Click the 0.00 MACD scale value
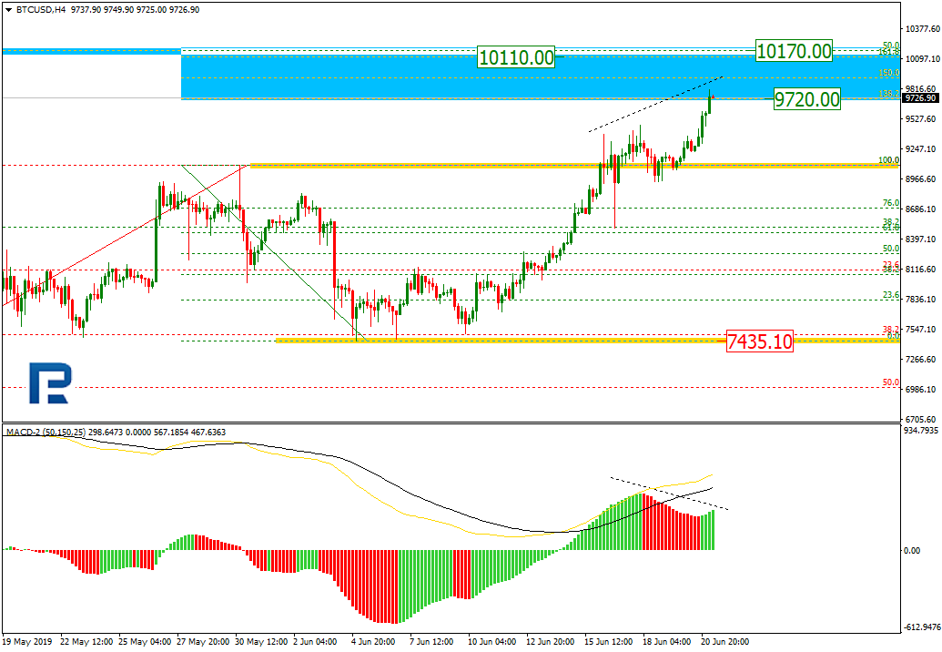 click(912, 550)
